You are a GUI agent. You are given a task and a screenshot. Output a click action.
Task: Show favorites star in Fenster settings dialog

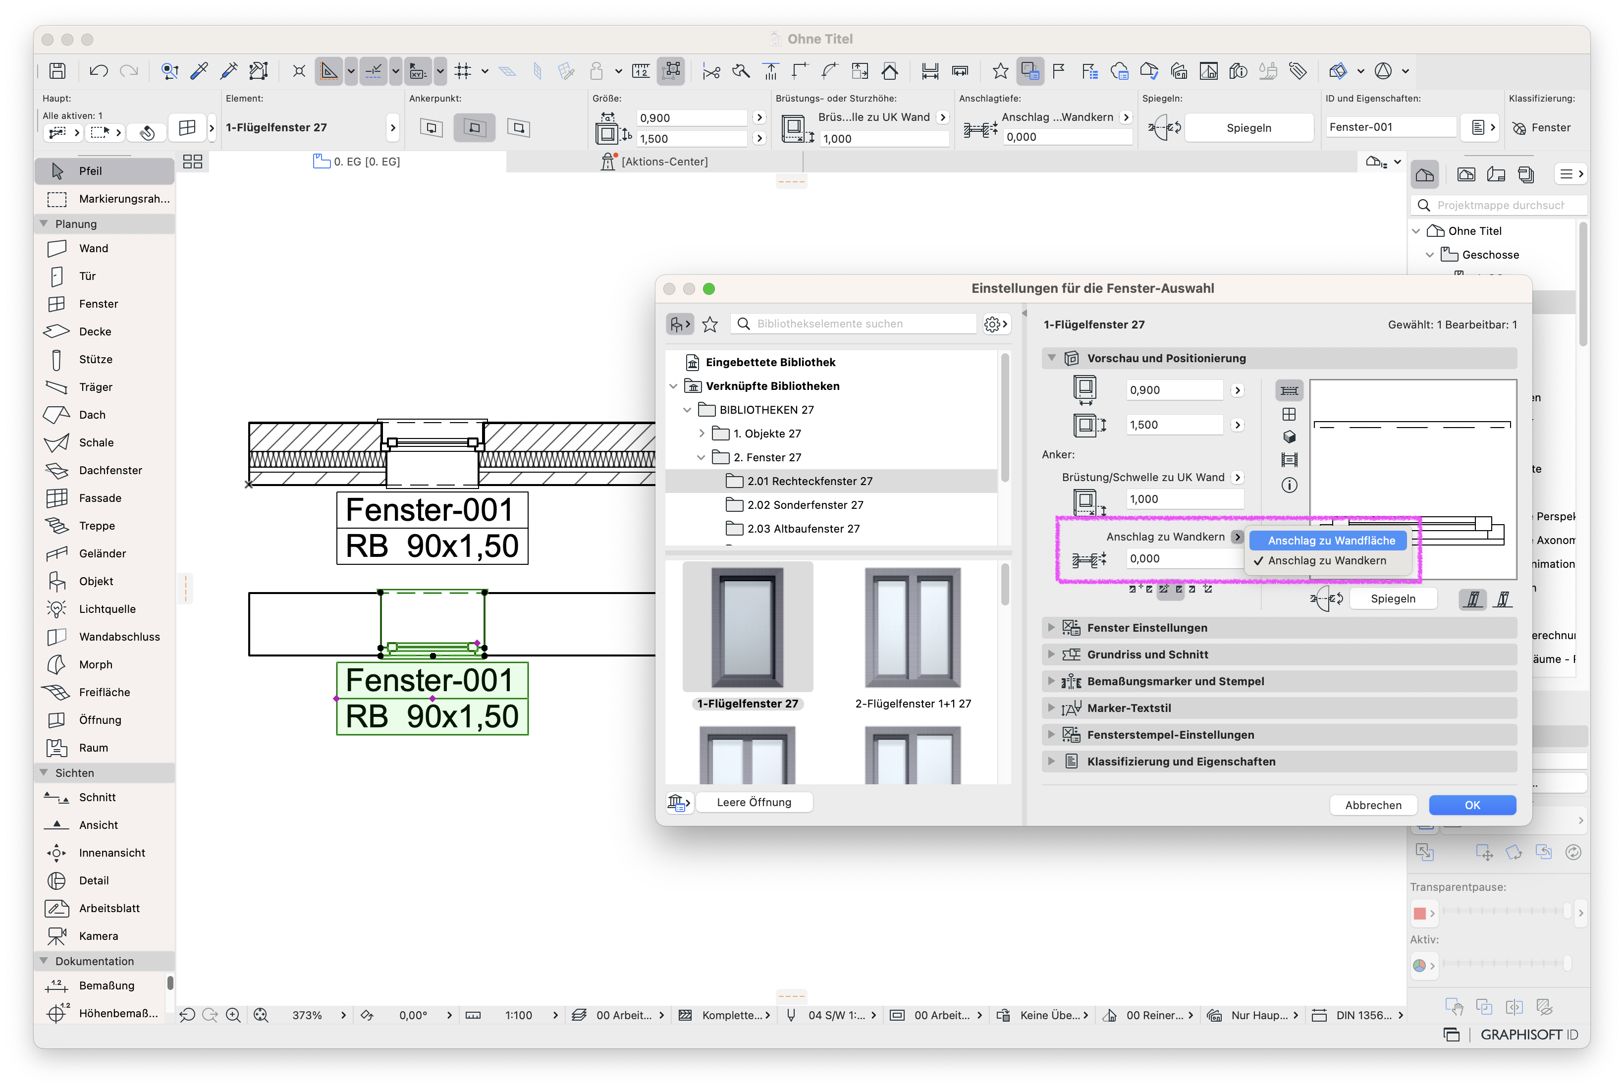coord(709,324)
